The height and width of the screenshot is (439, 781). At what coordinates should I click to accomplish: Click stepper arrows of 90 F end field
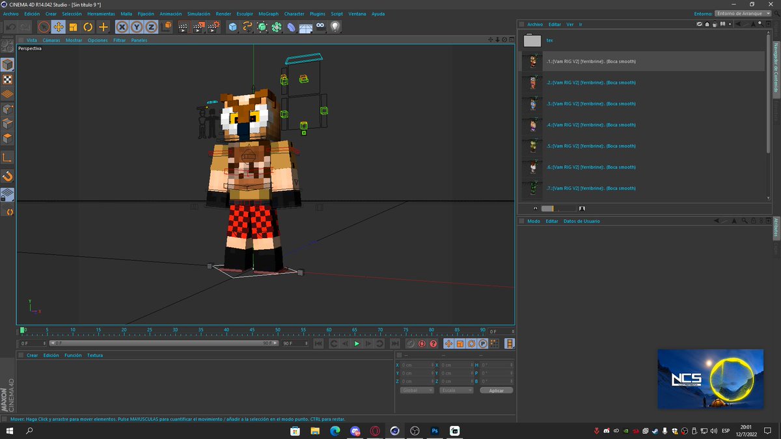(x=307, y=343)
